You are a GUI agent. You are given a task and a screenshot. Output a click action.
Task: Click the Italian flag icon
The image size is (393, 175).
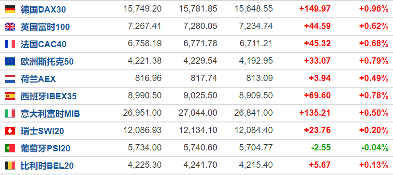point(10,113)
